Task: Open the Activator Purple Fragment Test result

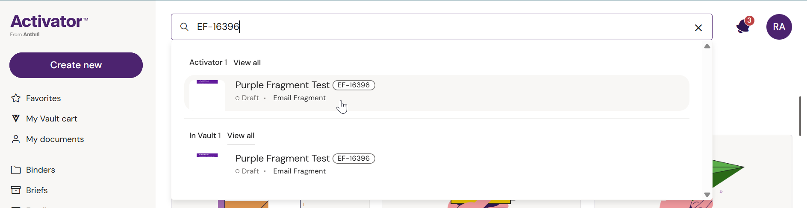Action: point(283,85)
